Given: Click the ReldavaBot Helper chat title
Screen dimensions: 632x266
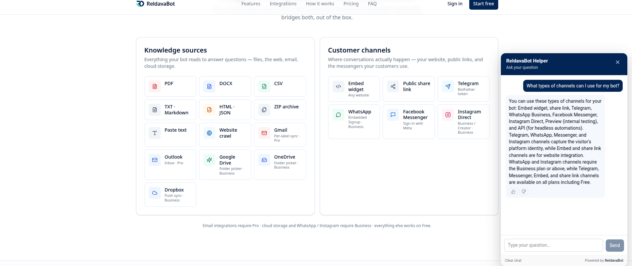Looking at the screenshot, I should click(x=527, y=61).
